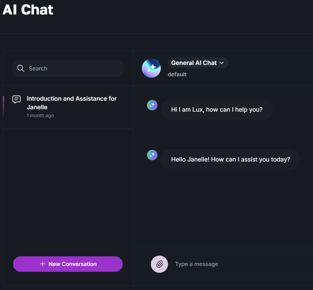The height and width of the screenshot is (290, 313).
Task: Start a New Conversation
Action: [68, 264]
